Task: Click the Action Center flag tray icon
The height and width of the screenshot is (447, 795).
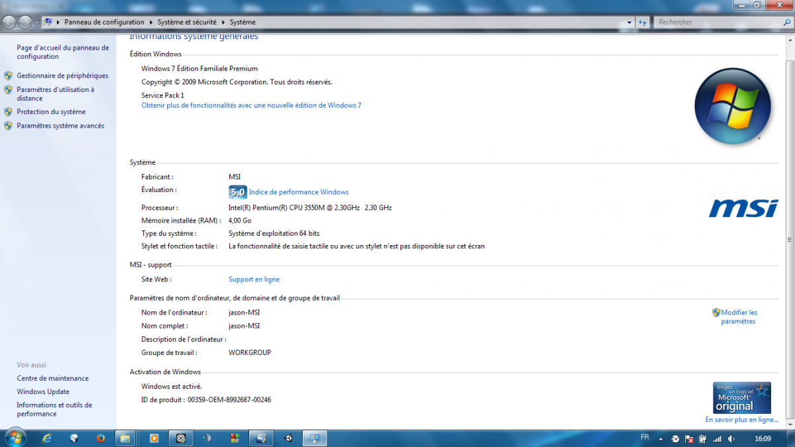Action: (689, 439)
